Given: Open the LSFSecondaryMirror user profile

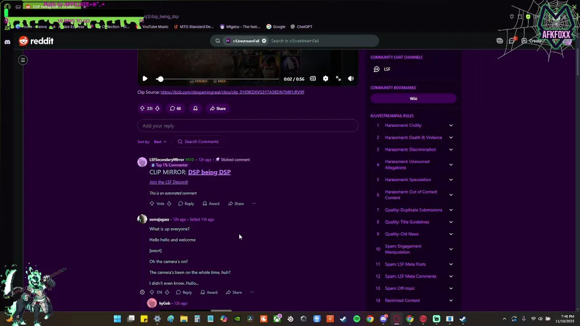Looking at the screenshot, I should (x=167, y=160).
